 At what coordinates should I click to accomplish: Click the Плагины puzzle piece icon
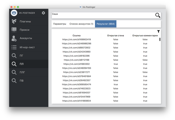pos(14,21)
